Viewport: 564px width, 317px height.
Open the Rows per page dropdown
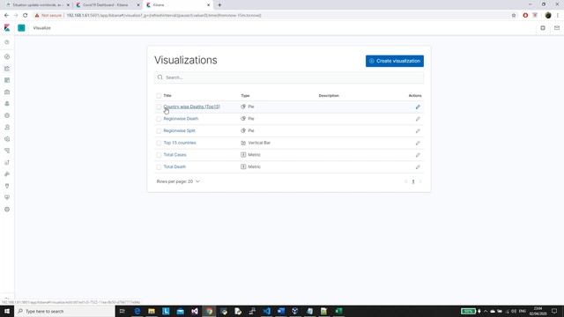tap(178, 181)
